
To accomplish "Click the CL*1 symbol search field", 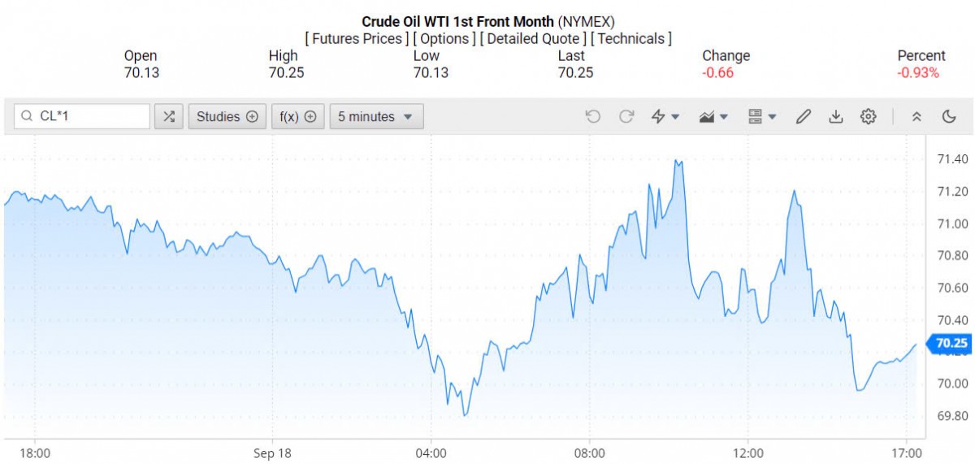I will (89, 116).
